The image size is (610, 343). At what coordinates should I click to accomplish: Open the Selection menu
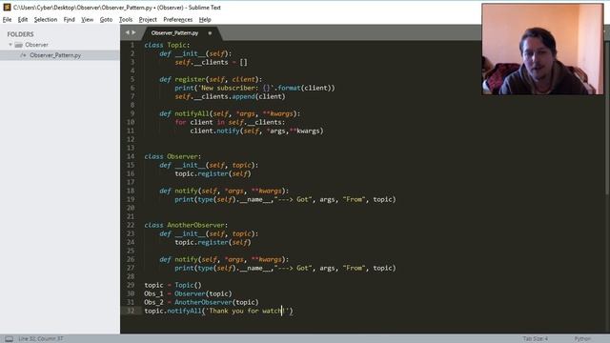pyautogui.click(x=46, y=19)
